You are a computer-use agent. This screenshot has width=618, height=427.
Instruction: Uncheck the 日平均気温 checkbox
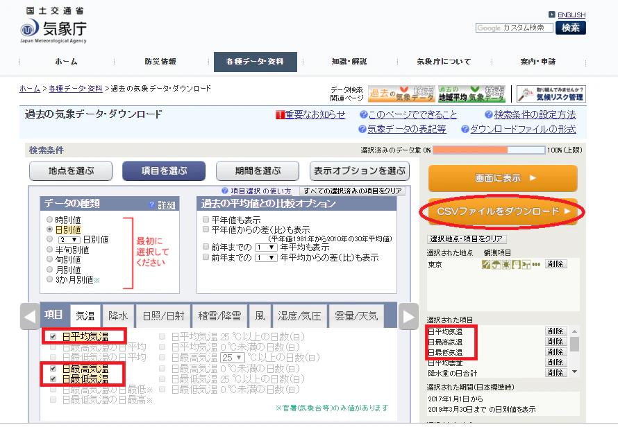click(53, 337)
